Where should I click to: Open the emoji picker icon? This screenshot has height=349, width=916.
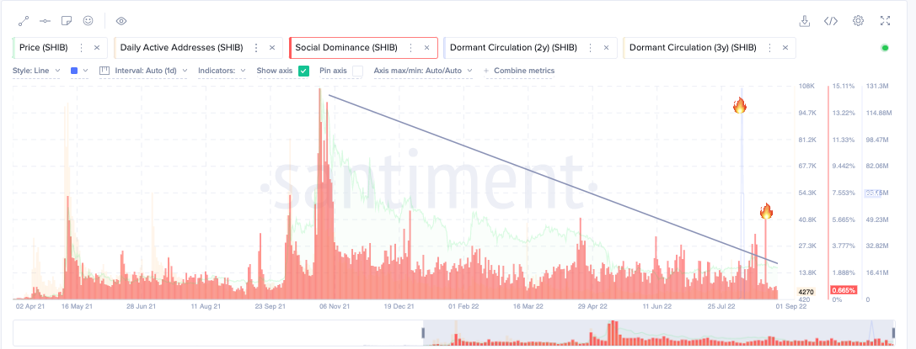click(88, 20)
